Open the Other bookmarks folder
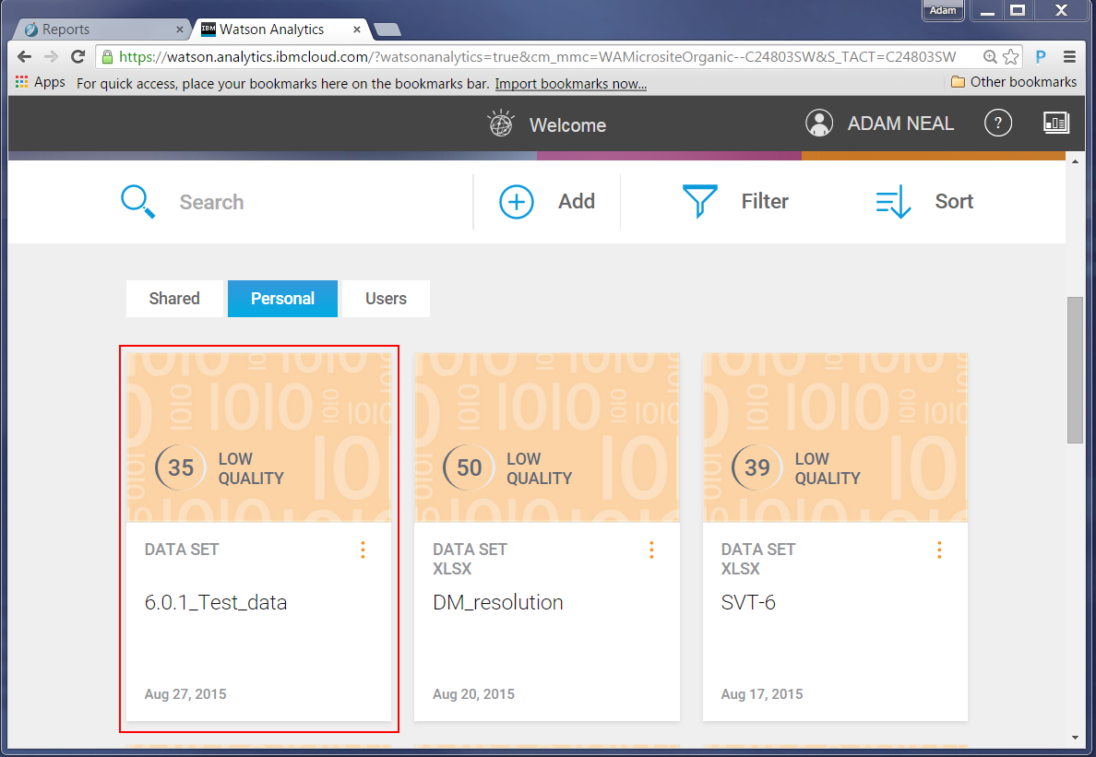1096x757 pixels. [1014, 82]
